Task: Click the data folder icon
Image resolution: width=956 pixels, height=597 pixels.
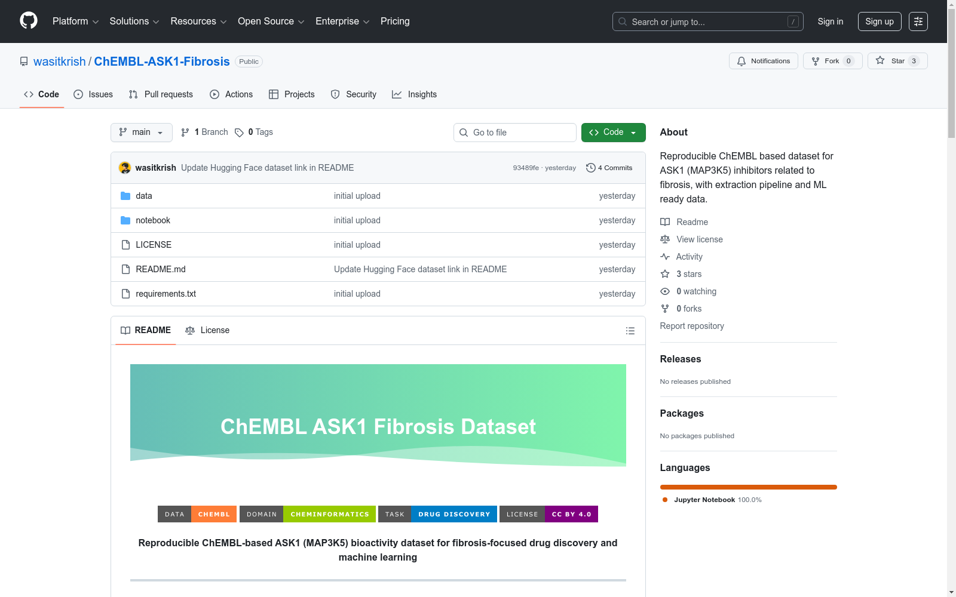Action: [125, 196]
